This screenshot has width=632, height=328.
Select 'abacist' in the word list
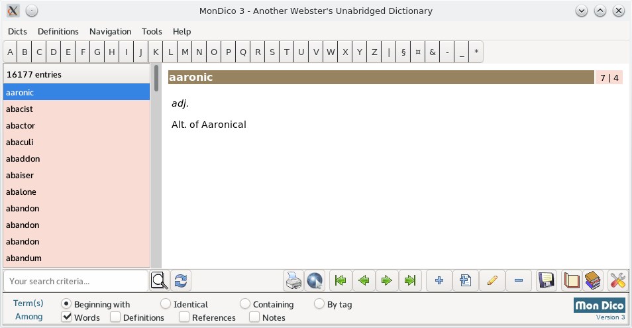pyautogui.click(x=77, y=109)
